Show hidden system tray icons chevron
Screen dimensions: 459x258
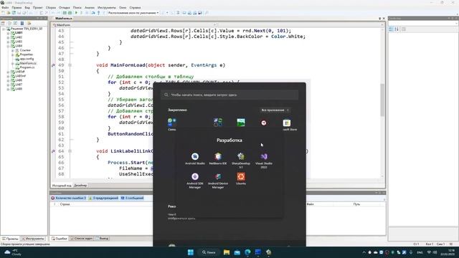click(364, 252)
